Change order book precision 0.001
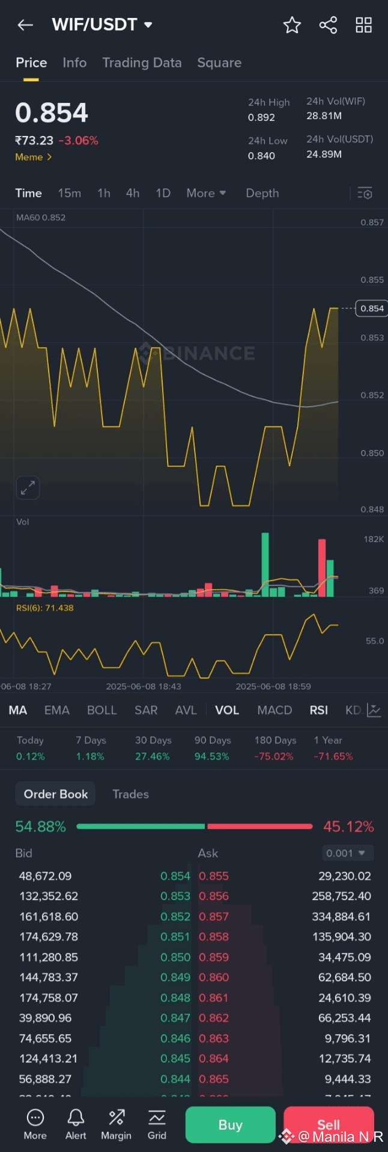Image resolution: width=388 pixels, height=1152 pixels. (x=348, y=853)
